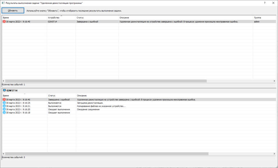Click the 02WST14 device heading label
This screenshot has height=168, width=278.
tap(12, 90)
